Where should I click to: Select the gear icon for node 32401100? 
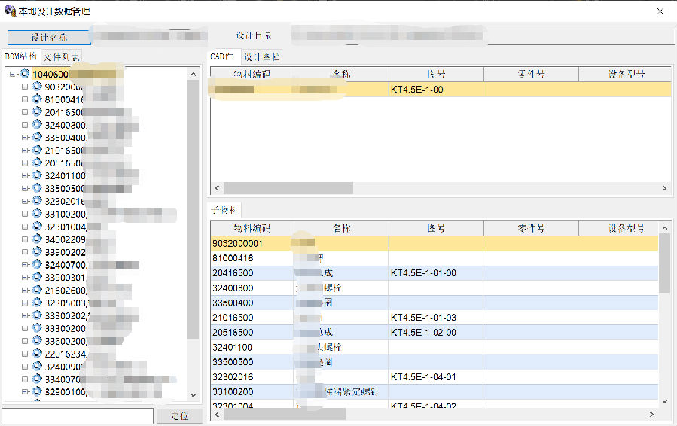(37, 175)
